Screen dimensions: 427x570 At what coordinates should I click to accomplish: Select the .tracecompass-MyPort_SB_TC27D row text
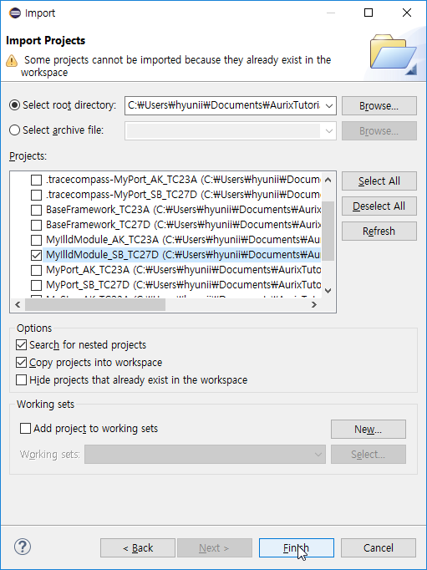pyautogui.click(x=183, y=195)
